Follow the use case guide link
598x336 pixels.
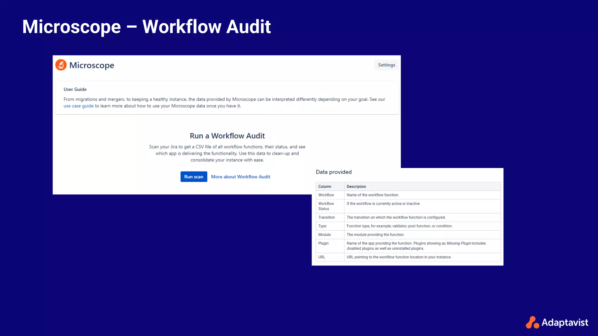point(79,106)
